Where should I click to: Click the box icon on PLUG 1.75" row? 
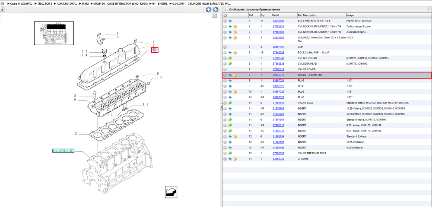tap(235, 91)
